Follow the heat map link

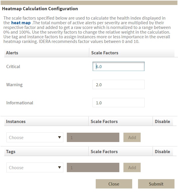point(21,23)
